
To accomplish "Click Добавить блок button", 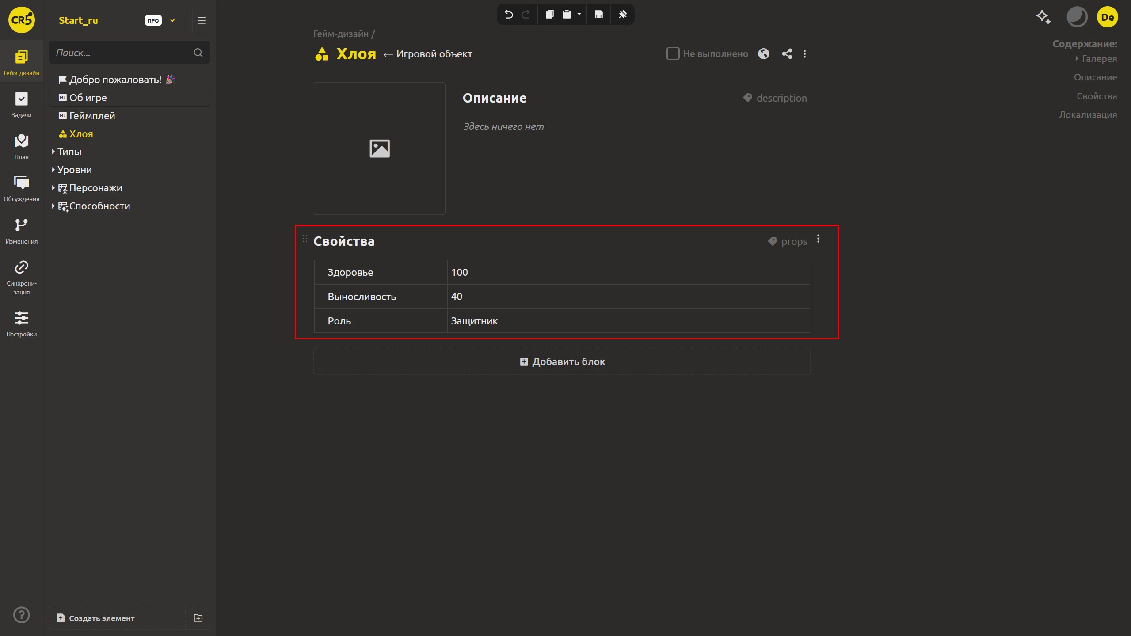I will click(x=562, y=362).
